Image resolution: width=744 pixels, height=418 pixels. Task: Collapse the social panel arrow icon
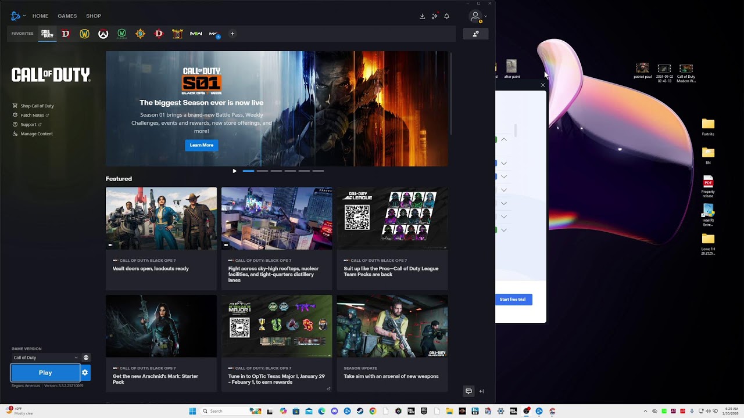(481, 391)
